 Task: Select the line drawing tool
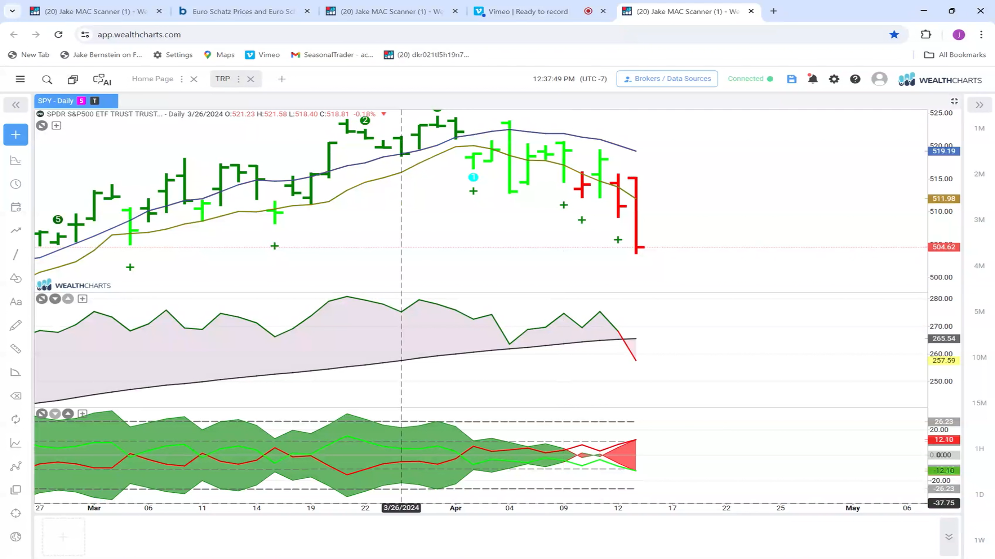pos(16,255)
